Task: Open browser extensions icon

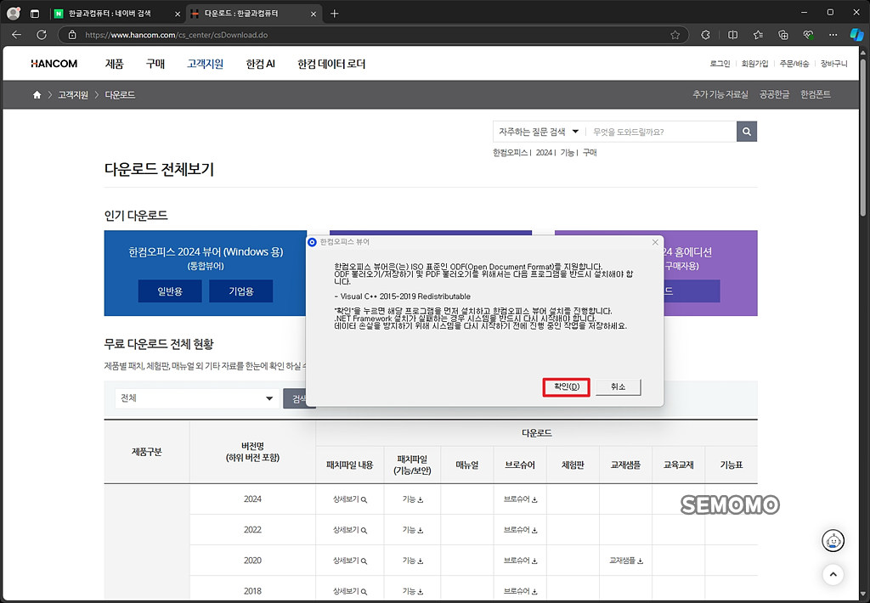Action: coord(705,34)
